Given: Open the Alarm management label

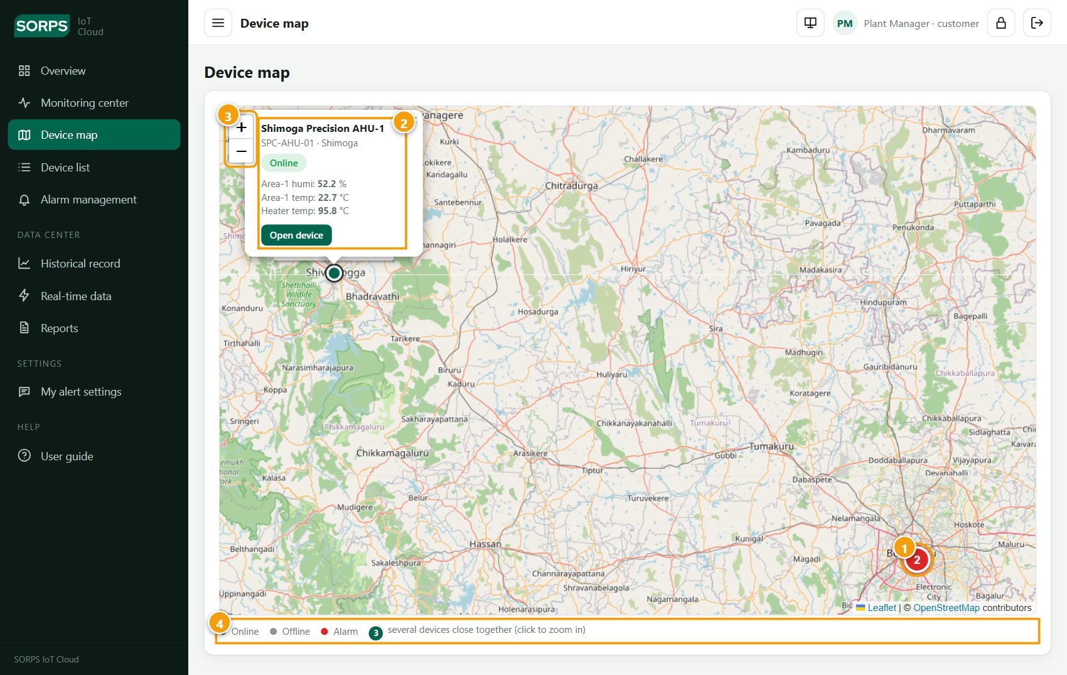Looking at the screenshot, I should tap(88, 200).
